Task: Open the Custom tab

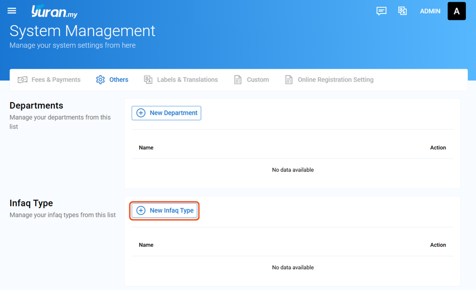Action: coord(251,80)
